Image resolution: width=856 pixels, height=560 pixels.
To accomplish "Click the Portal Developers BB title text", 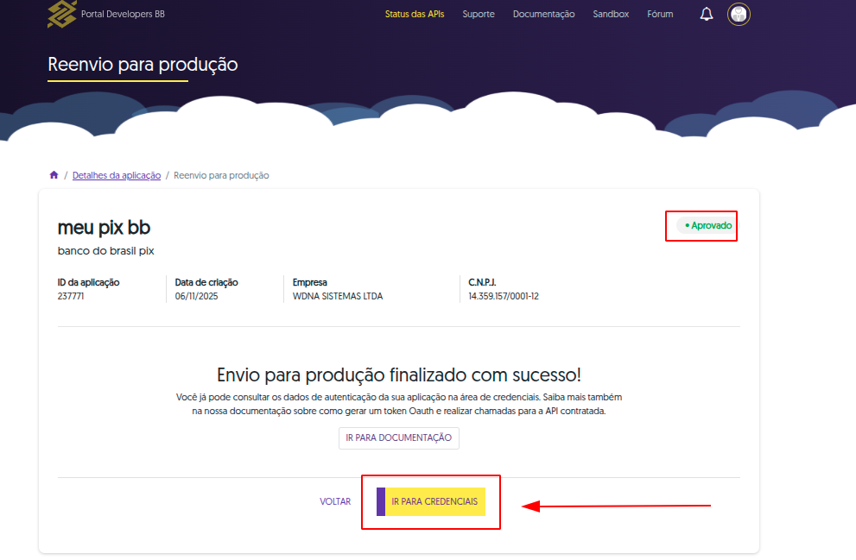I will coord(122,15).
